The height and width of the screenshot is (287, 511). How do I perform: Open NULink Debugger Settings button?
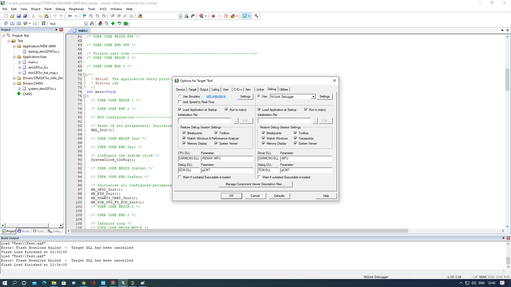click(325, 97)
